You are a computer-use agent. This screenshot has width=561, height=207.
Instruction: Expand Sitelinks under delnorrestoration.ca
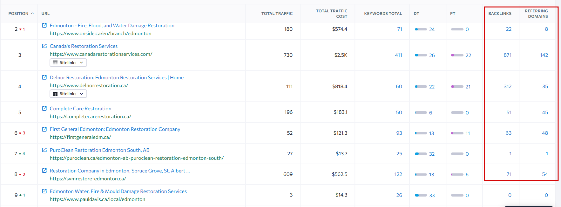(x=68, y=94)
